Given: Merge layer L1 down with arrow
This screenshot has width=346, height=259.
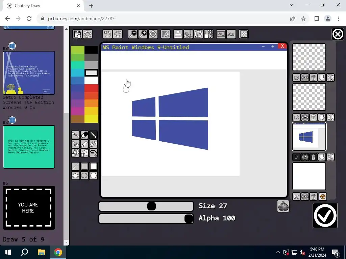Looking at the screenshot, I should click(x=322, y=157).
